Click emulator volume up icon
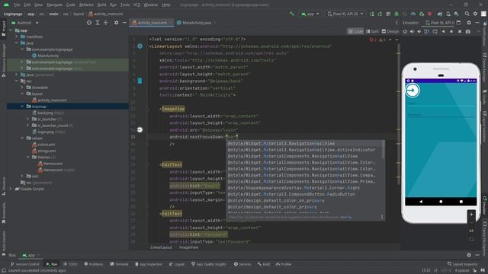 (412, 31)
